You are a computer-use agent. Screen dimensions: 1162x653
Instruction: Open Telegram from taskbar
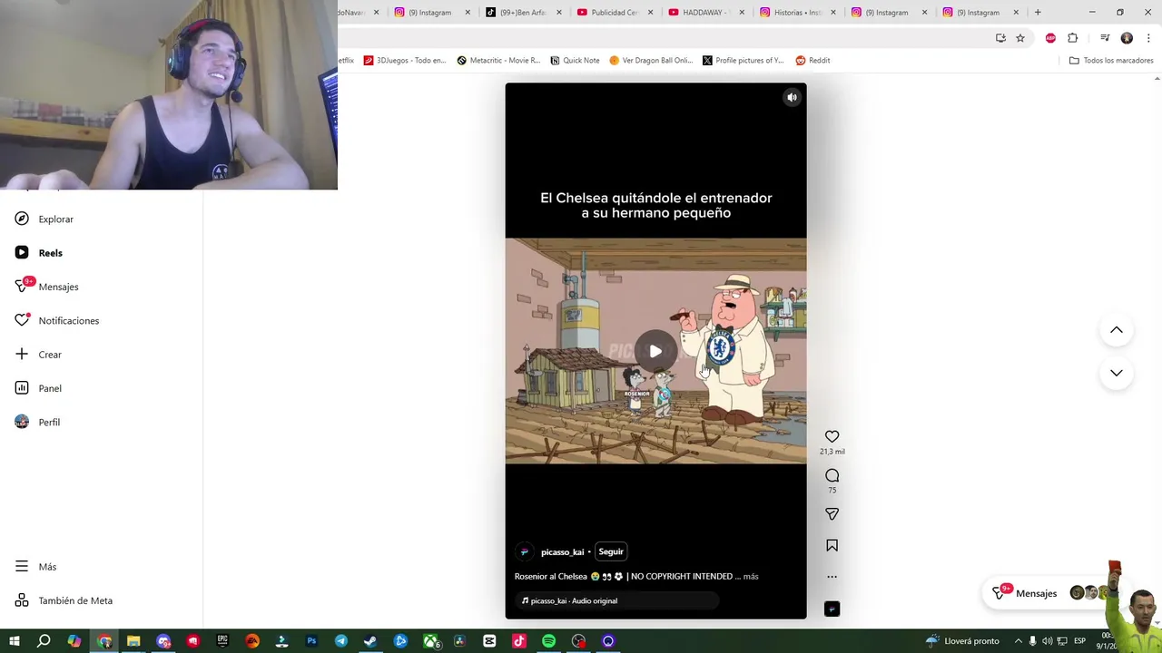point(341,641)
